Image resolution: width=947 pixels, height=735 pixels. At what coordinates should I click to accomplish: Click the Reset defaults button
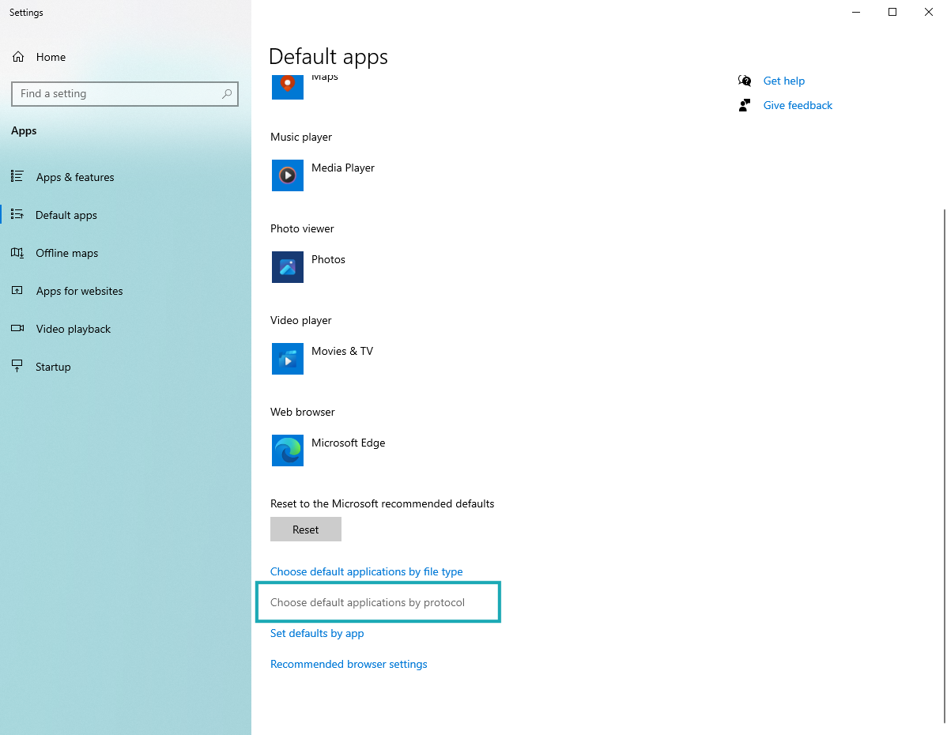(x=306, y=529)
